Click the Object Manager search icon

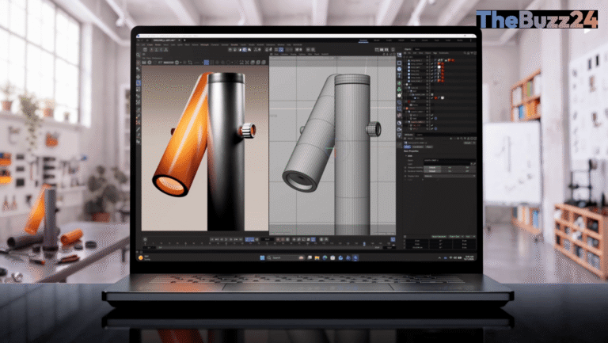[x=465, y=53]
